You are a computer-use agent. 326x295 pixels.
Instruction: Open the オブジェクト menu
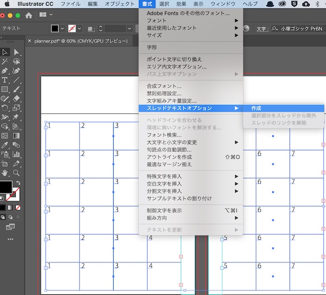point(119,4)
